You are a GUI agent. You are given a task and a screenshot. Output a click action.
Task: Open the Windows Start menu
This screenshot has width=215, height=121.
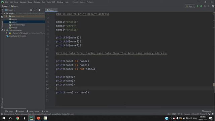coord(4,118)
